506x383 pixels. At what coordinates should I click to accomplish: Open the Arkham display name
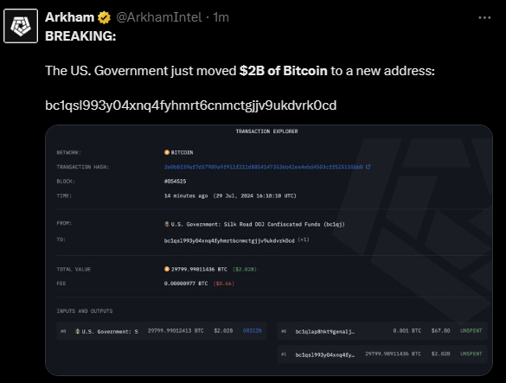tap(69, 17)
